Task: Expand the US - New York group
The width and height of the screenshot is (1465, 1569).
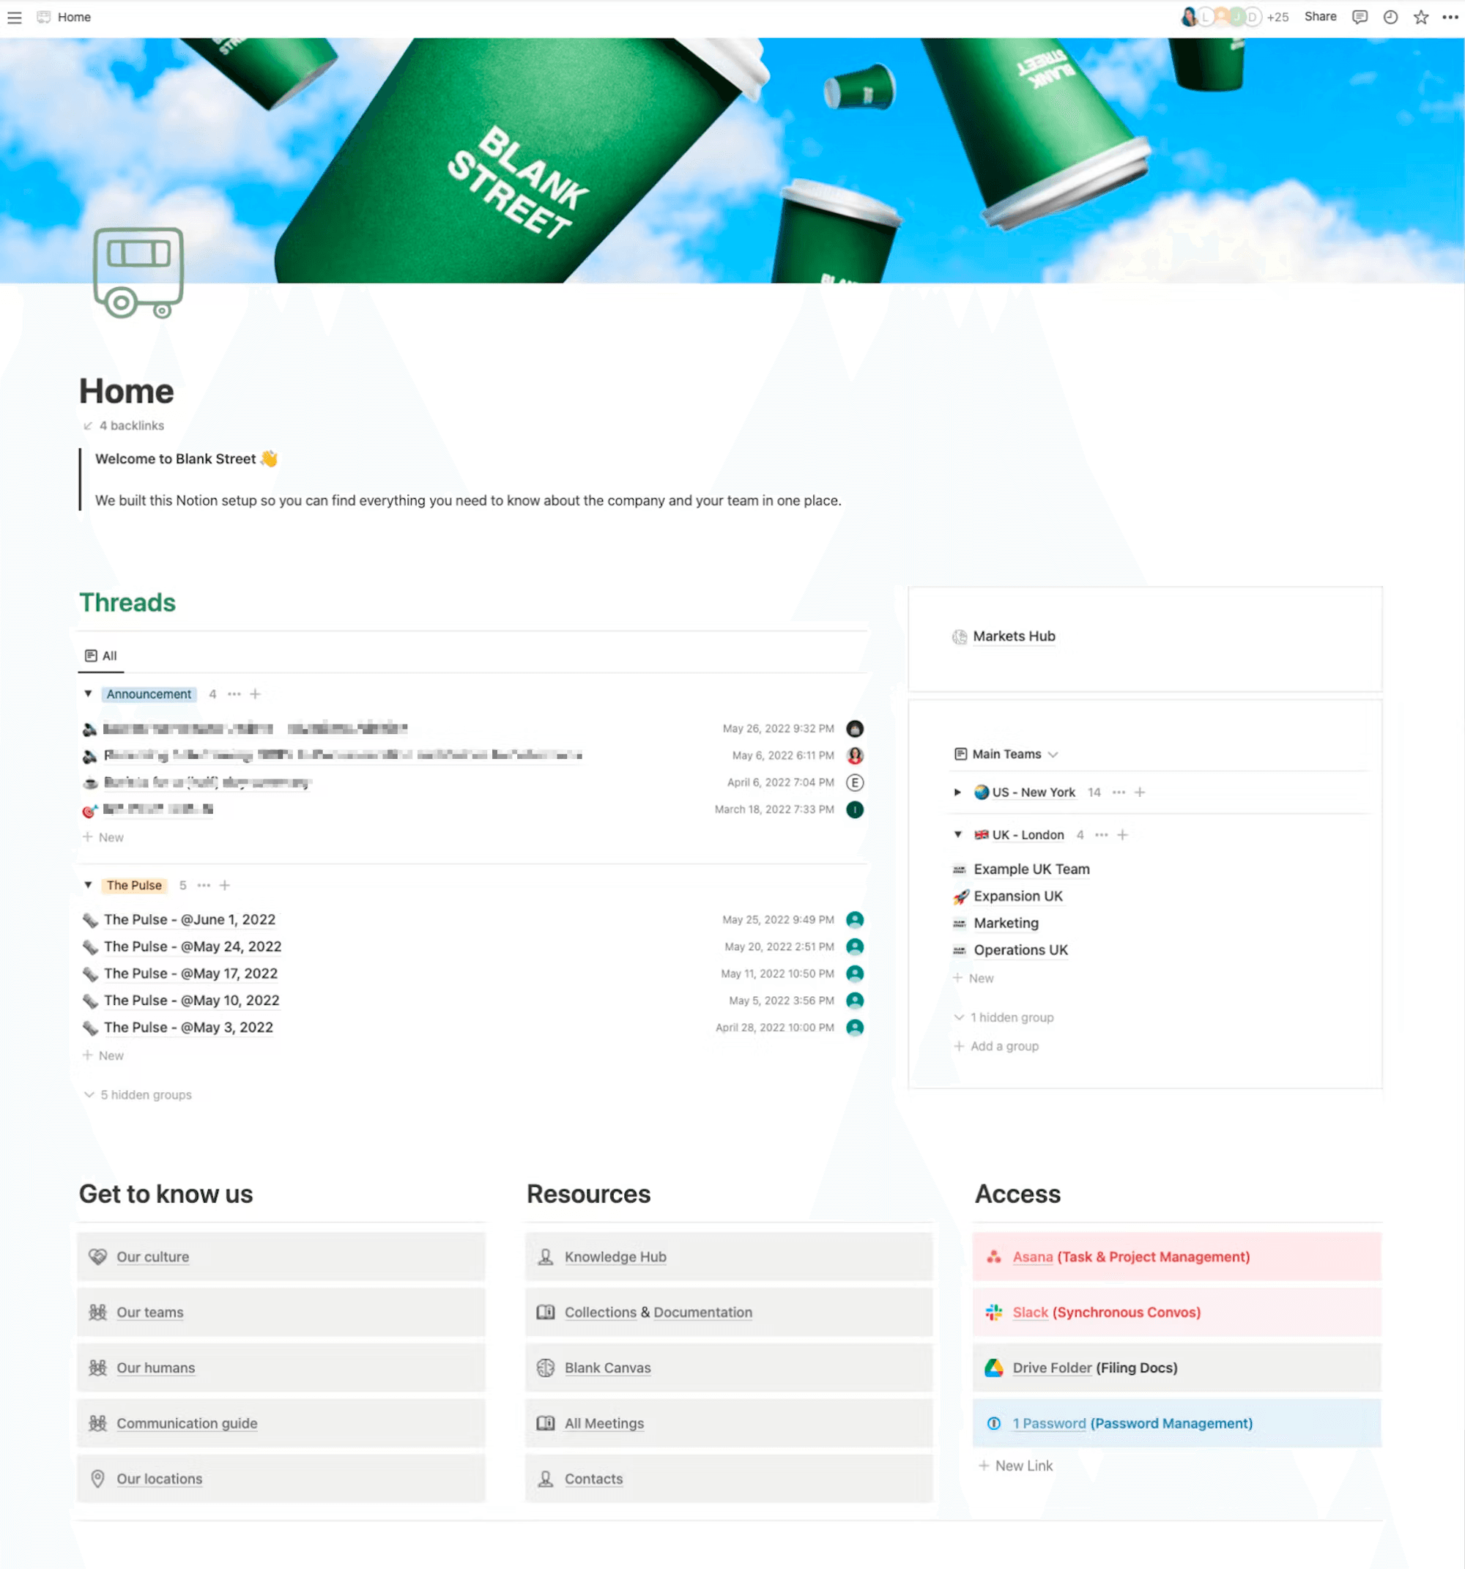Action: [x=957, y=793]
